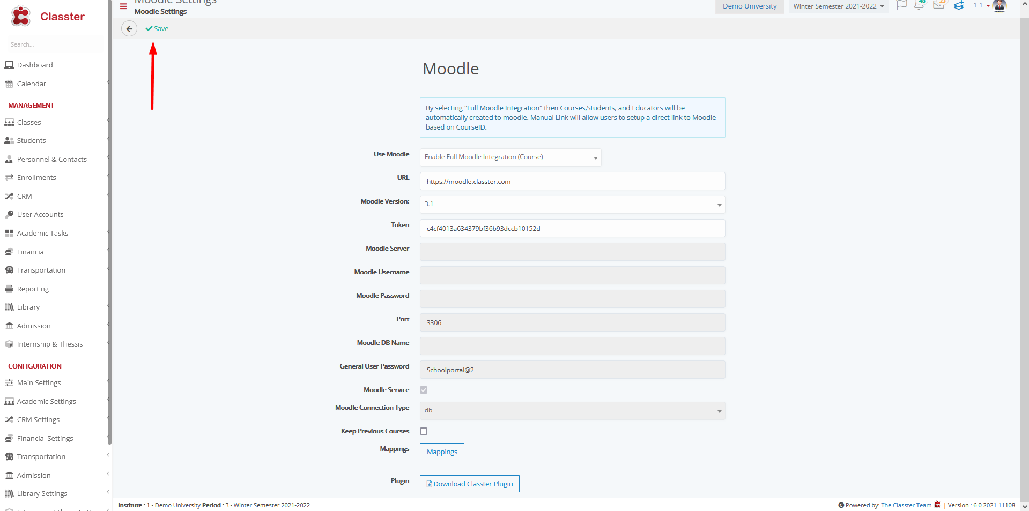Image resolution: width=1029 pixels, height=511 pixels.
Task: Click into the Token input field
Action: [x=572, y=228]
